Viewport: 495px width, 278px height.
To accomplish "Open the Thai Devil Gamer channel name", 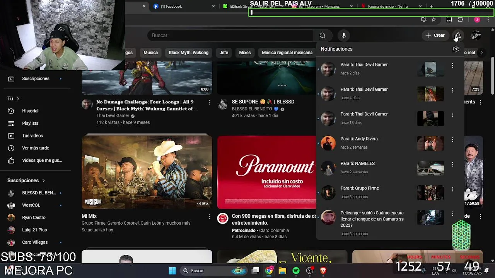I will click(113, 116).
